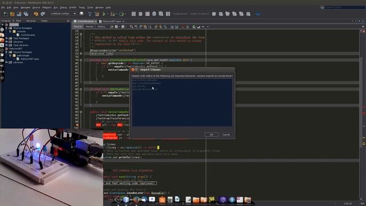Viewport: 366px width, 206px height.
Task: Close the Console.java editor tab
Action: click(96, 21)
